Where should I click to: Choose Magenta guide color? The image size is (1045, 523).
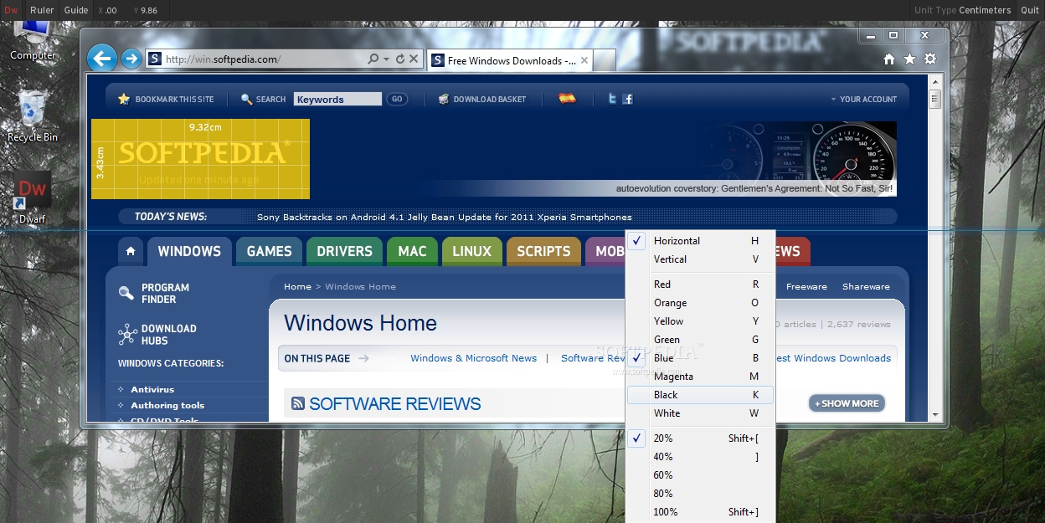[x=700, y=377]
